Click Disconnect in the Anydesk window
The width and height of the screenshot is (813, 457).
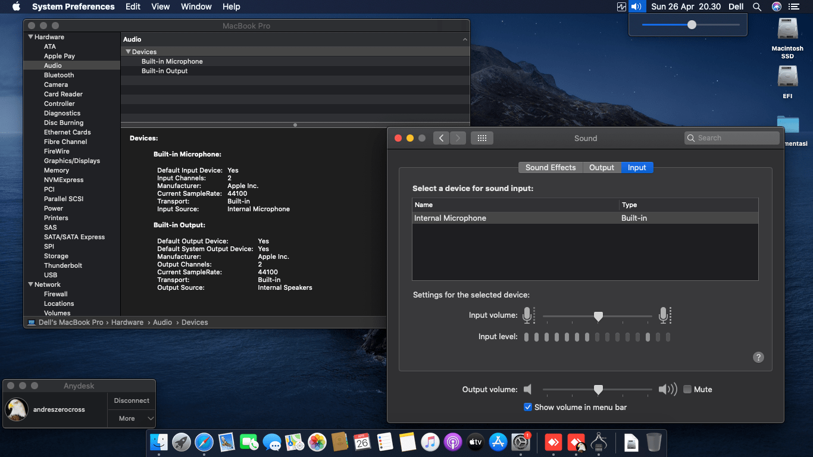[x=132, y=400]
